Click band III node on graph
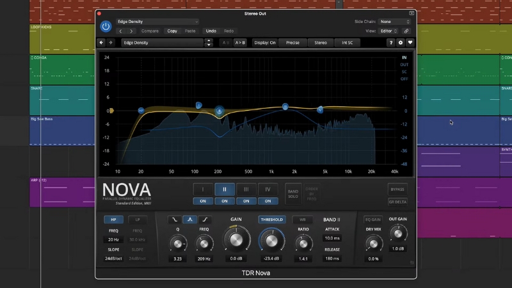512x288 pixels. [x=285, y=106]
